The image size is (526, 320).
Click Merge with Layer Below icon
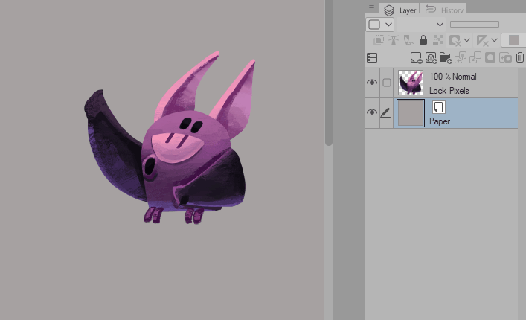pos(475,58)
